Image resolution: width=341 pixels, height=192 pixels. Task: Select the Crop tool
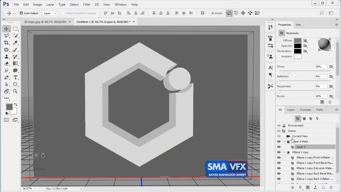6,43
